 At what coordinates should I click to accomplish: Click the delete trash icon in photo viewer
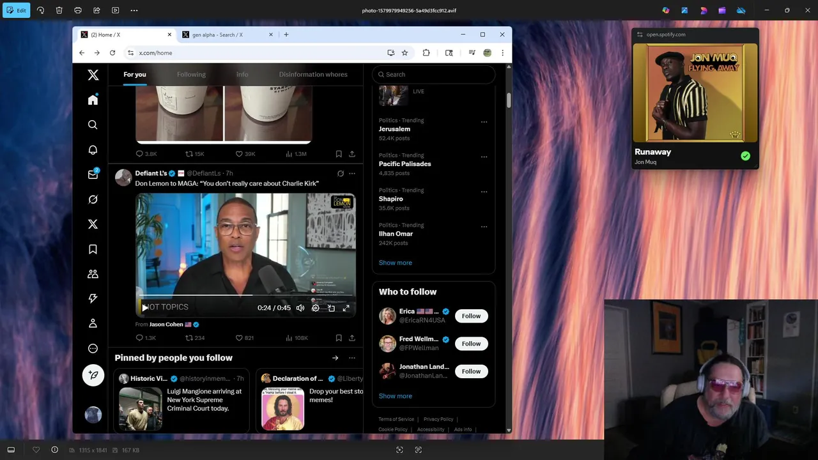tap(59, 10)
